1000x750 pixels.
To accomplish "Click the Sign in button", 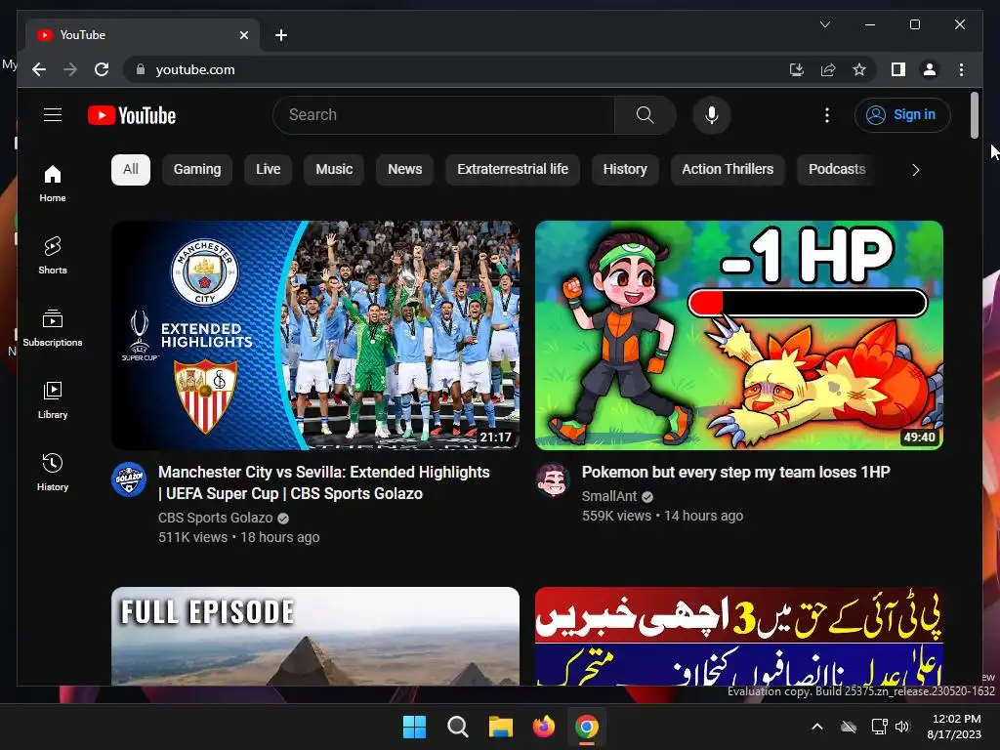I will point(902,115).
